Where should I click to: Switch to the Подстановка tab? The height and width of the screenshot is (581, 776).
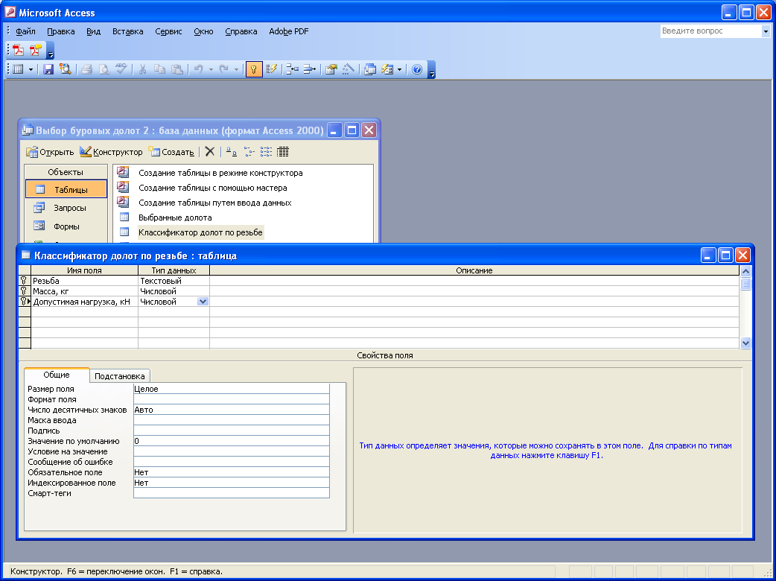pos(120,376)
